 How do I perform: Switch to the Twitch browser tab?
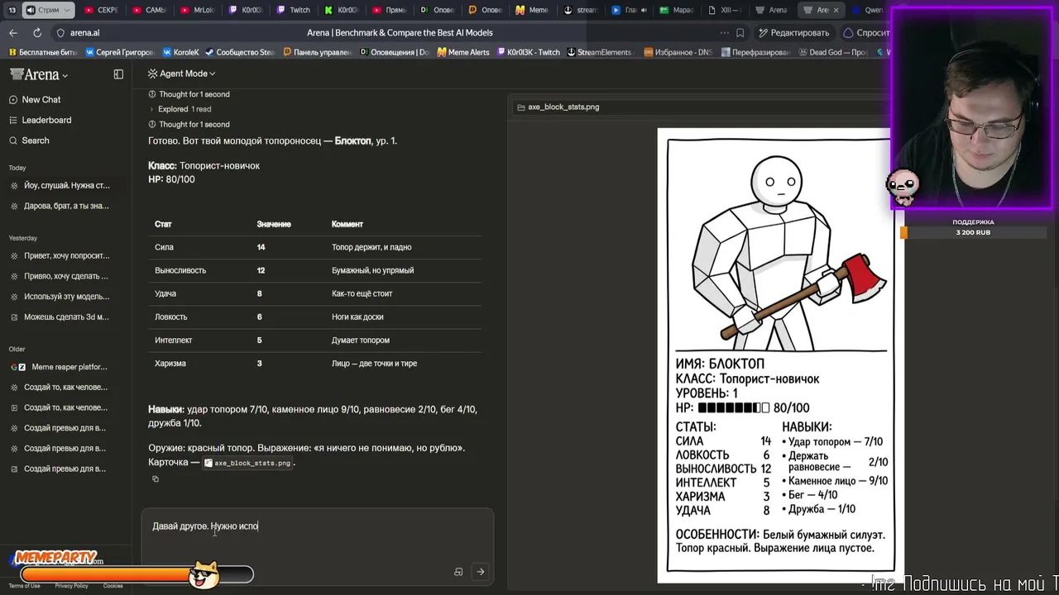coord(294,10)
